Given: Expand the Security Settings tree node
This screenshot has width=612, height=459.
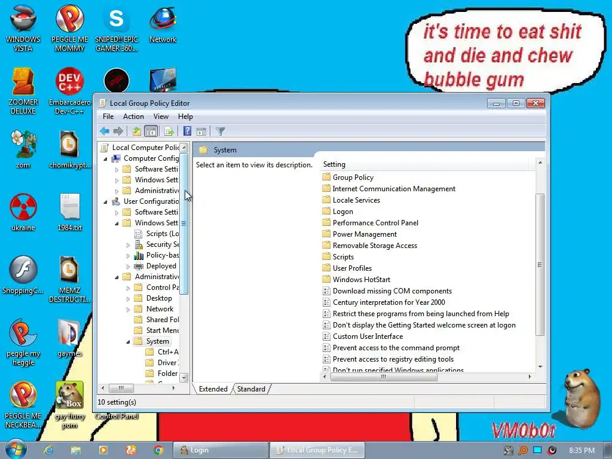Looking at the screenshot, I should tap(128, 245).
